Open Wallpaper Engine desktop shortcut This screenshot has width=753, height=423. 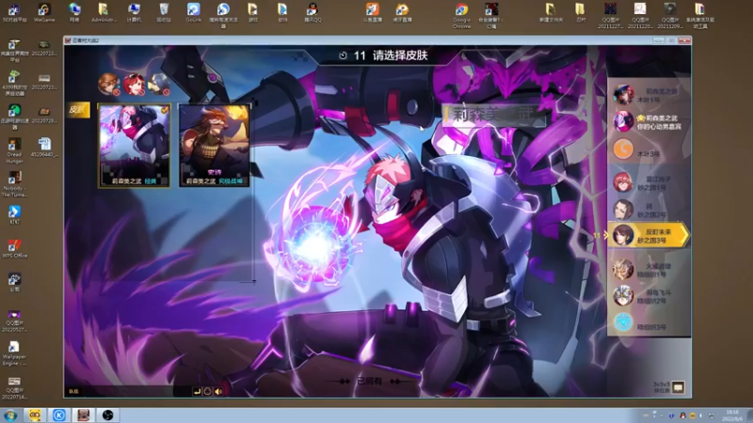pos(14,353)
